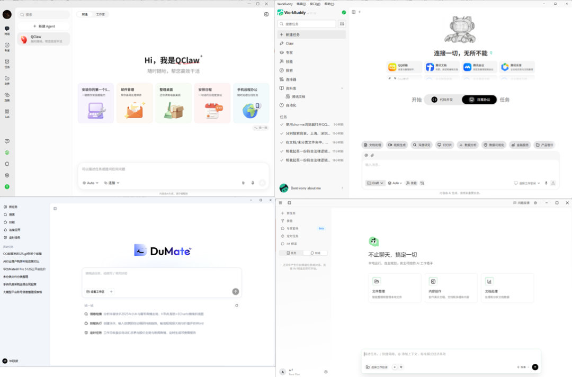572x377 pixels.
Task: Click the phone device icon in QClaw sidebar
Action: coord(7,164)
